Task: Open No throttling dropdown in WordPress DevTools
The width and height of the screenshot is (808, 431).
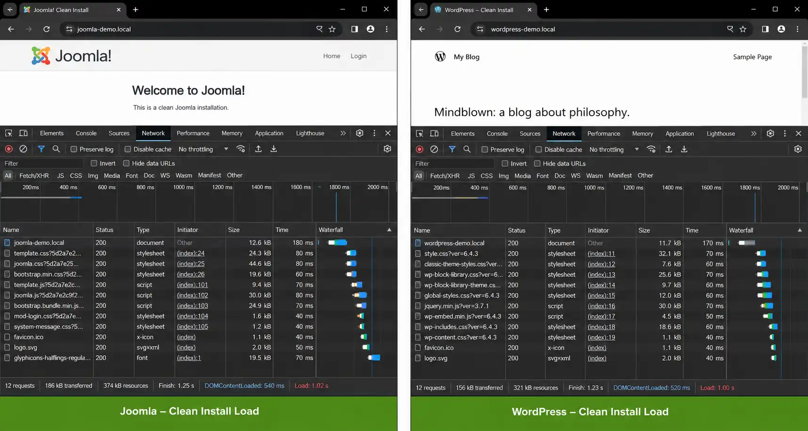Action: (614, 150)
